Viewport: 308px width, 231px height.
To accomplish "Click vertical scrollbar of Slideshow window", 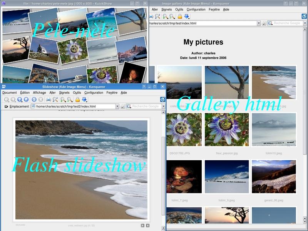I will 163,170.
